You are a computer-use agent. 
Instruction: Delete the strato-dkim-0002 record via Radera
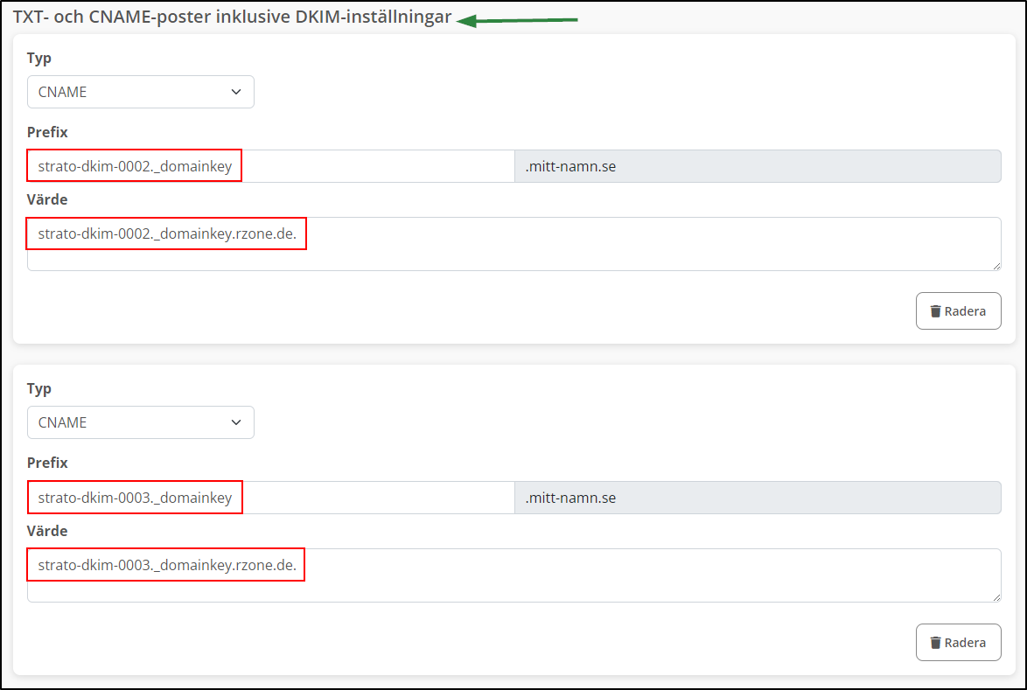coord(958,310)
